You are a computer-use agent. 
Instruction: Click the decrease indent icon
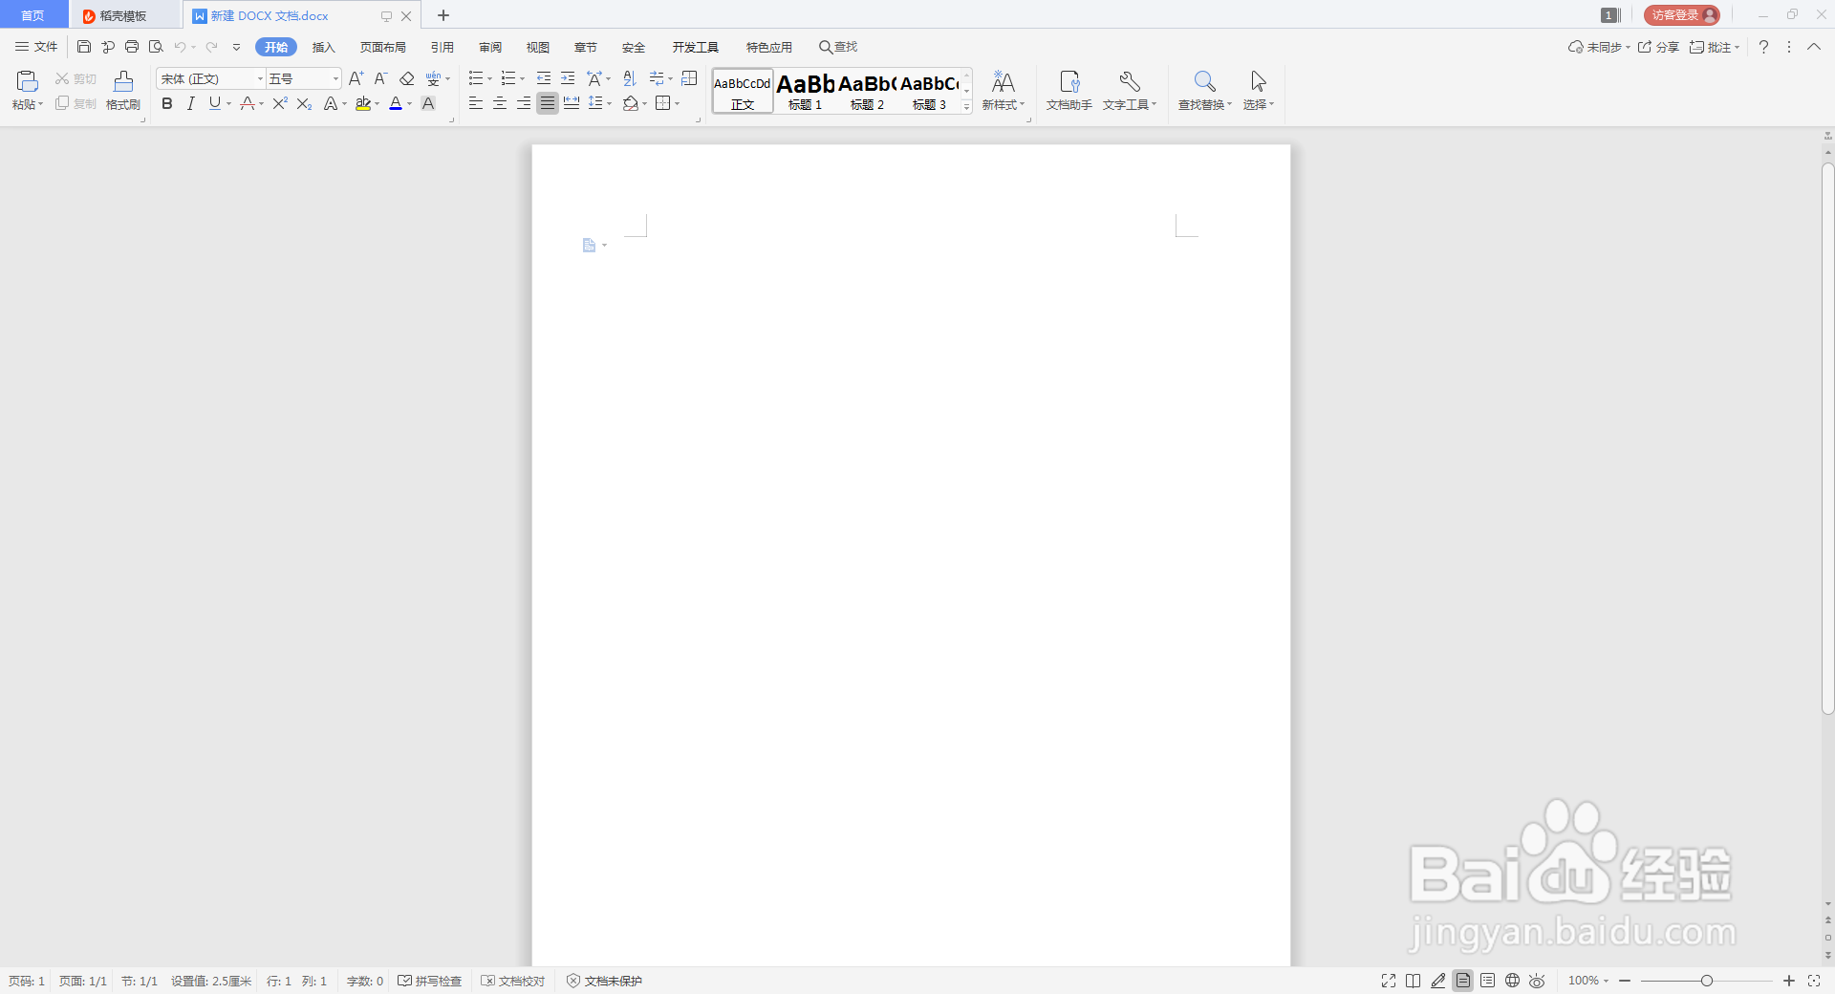544,78
